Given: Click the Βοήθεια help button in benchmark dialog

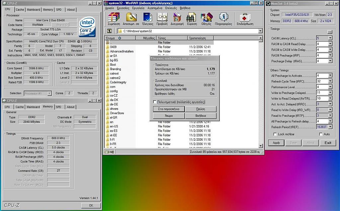Looking at the screenshot, I should pyautogui.click(x=201, y=116).
